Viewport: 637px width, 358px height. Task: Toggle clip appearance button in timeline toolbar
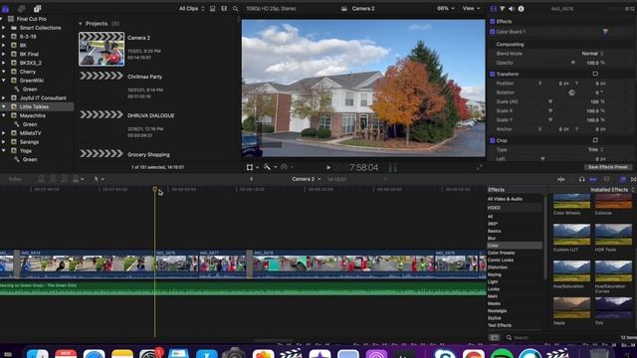(606, 179)
